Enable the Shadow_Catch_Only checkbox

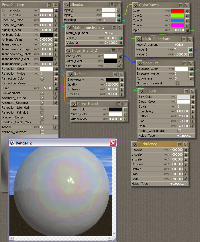point(42,122)
